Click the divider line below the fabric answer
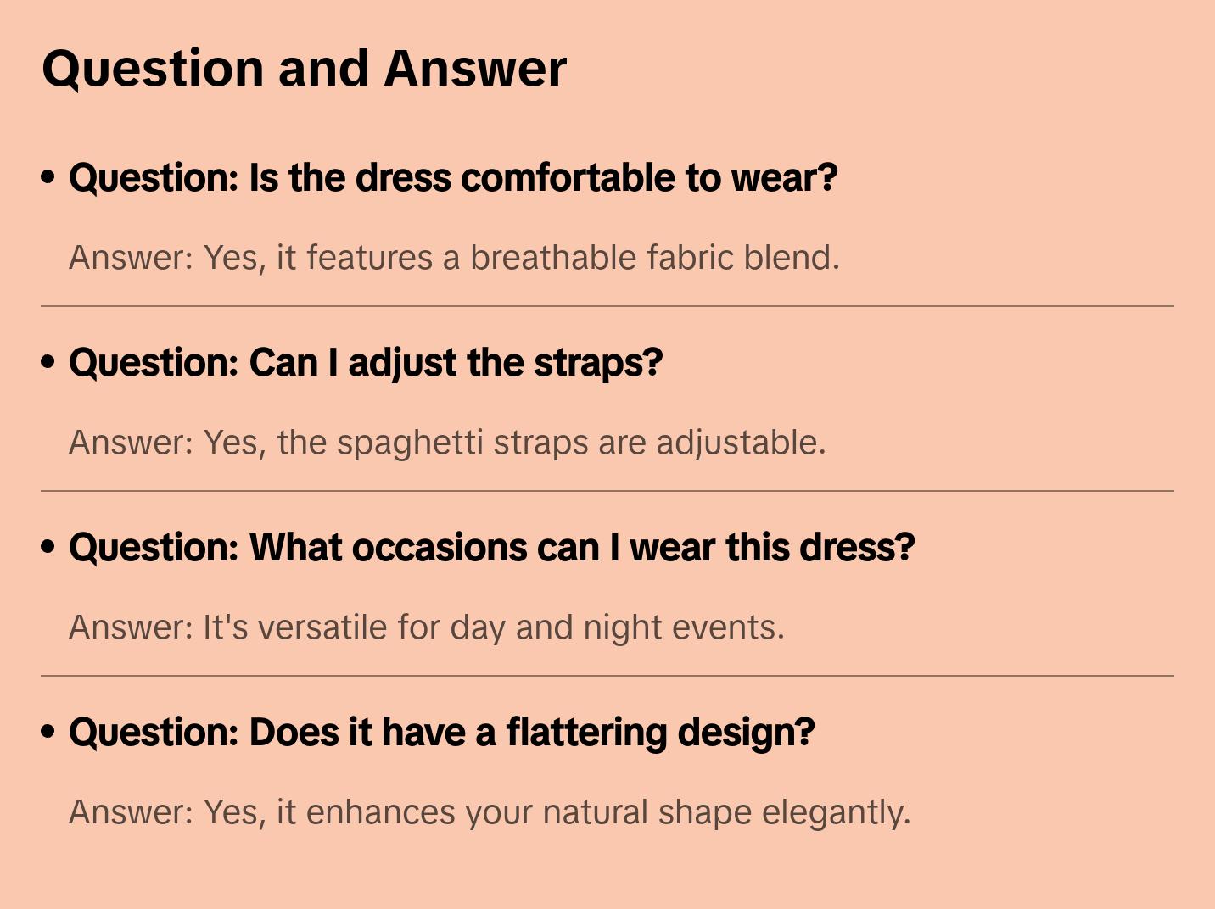Viewport: 1215px width, 909px height. click(607, 306)
